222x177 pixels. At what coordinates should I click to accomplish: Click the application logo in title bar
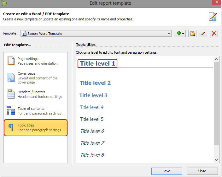tap(4, 3)
